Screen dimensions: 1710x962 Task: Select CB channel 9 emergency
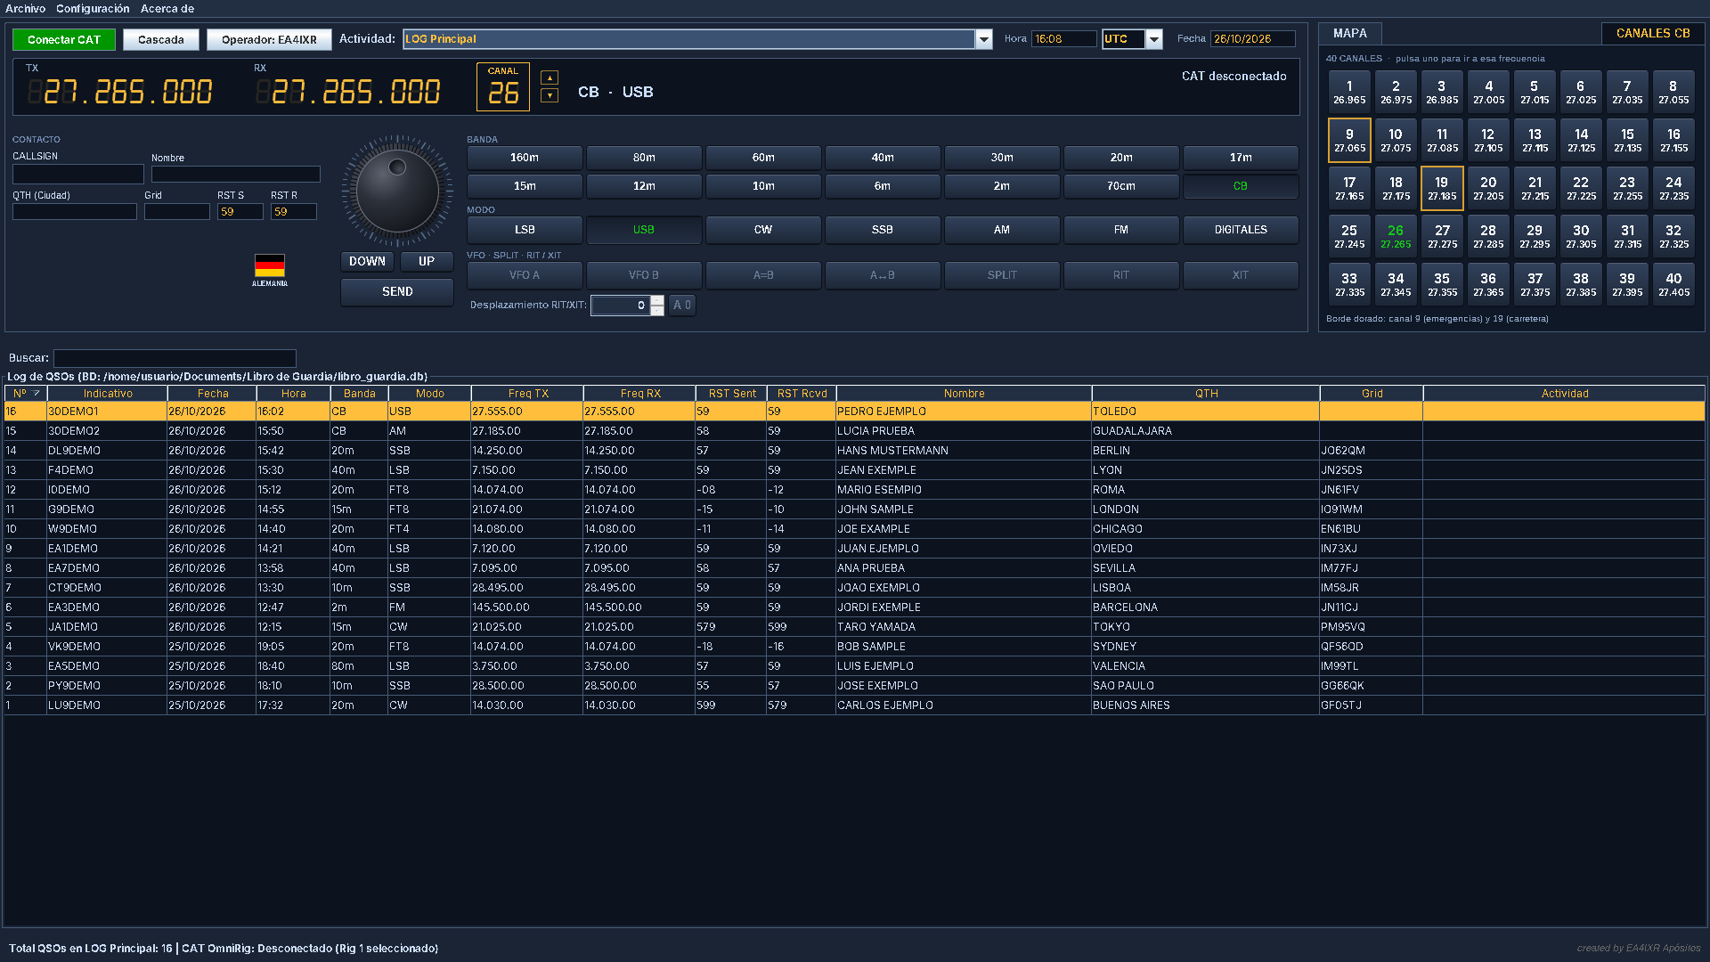[x=1349, y=141]
